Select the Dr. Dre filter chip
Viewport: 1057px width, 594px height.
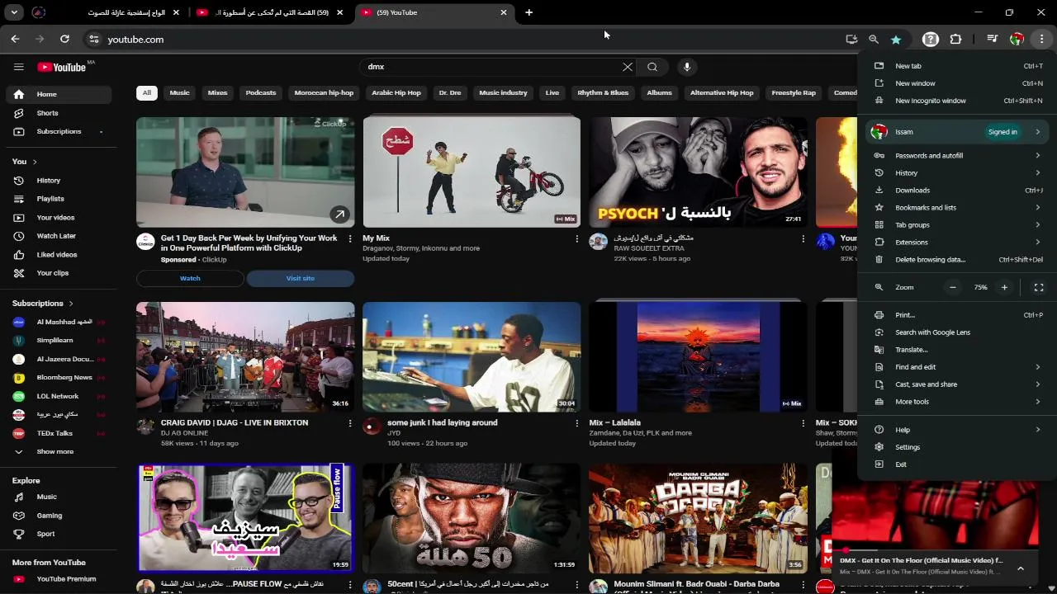pos(450,93)
